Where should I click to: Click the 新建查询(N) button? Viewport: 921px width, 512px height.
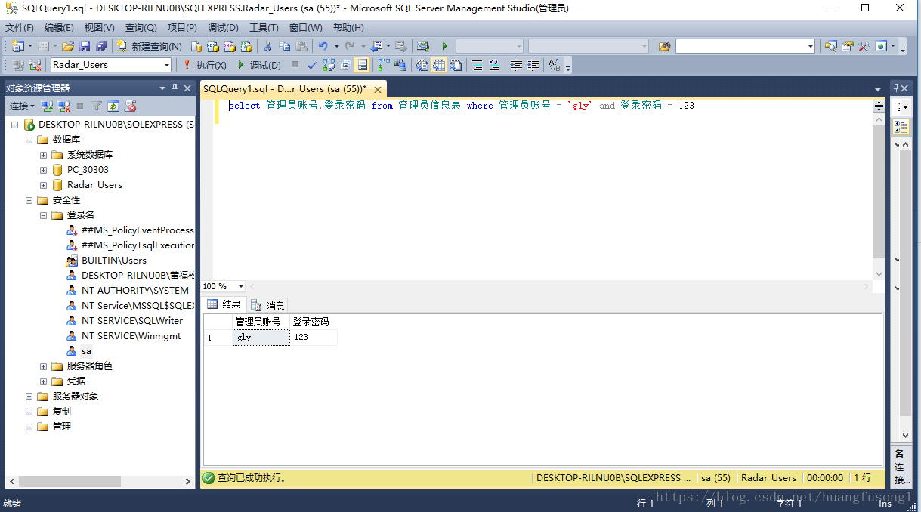pyautogui.click(x=150, y=46)
